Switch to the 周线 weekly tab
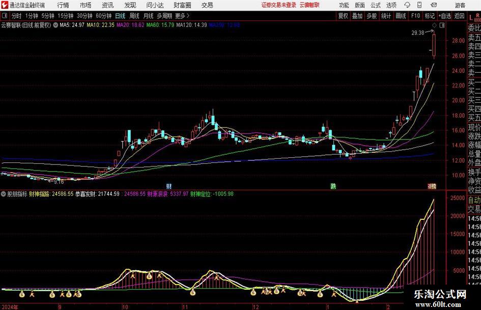Image resolution: width=481 pixels, height=310 pixels. [134, 16]
